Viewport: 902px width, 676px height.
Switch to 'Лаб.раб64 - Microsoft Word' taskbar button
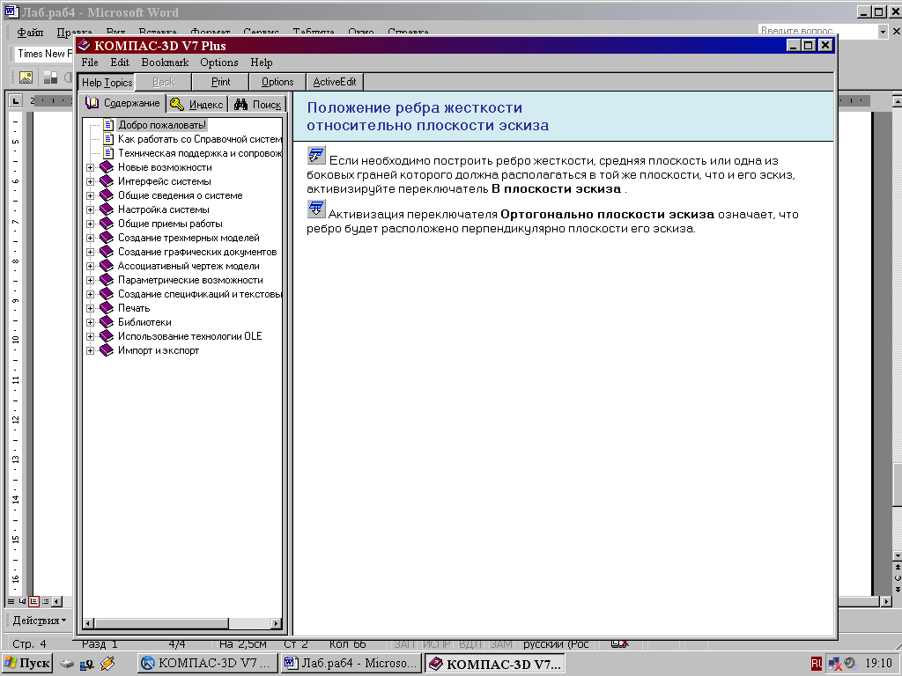351,664
